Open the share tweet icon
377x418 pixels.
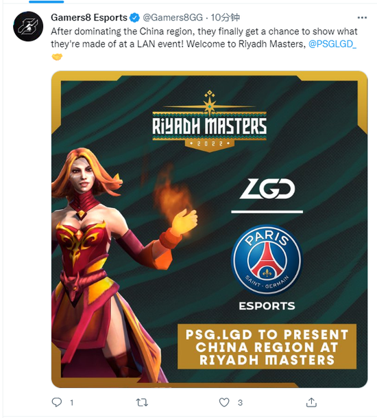coord(311,402)
